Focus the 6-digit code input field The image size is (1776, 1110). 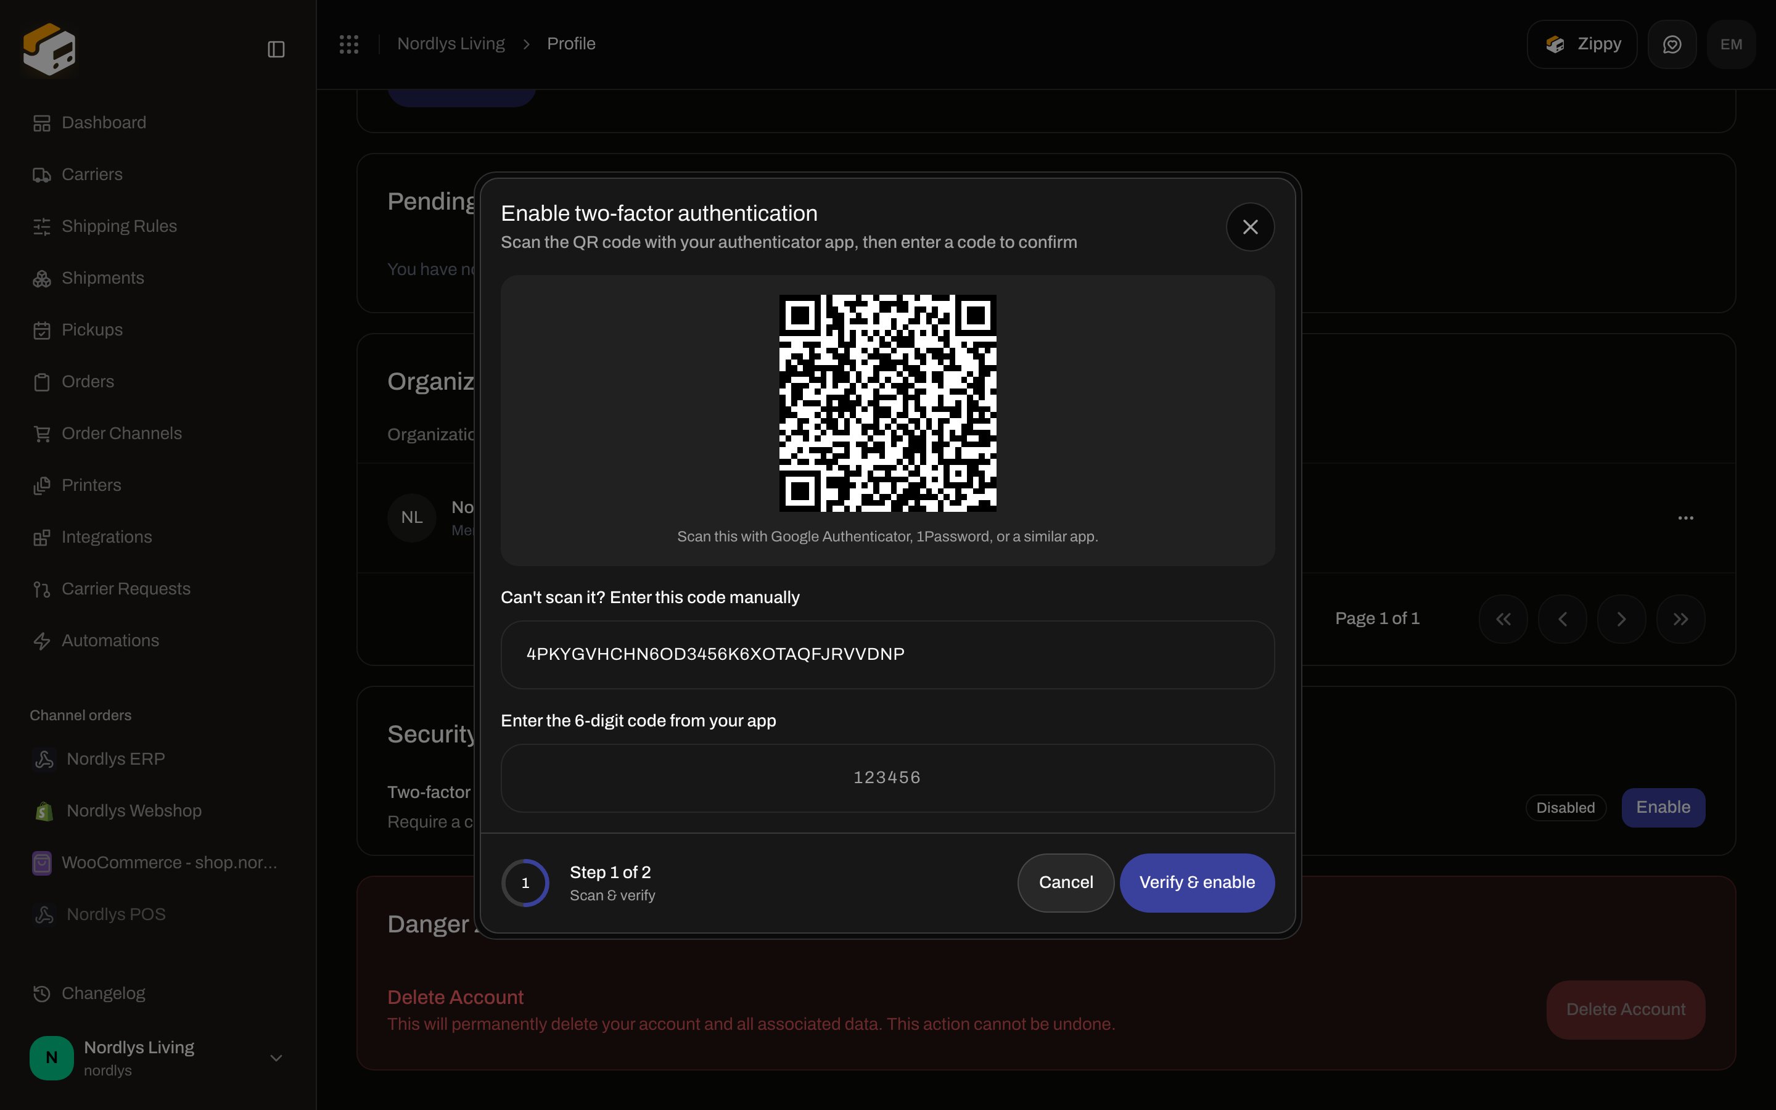pyautogui.click(x=887, y=778)
